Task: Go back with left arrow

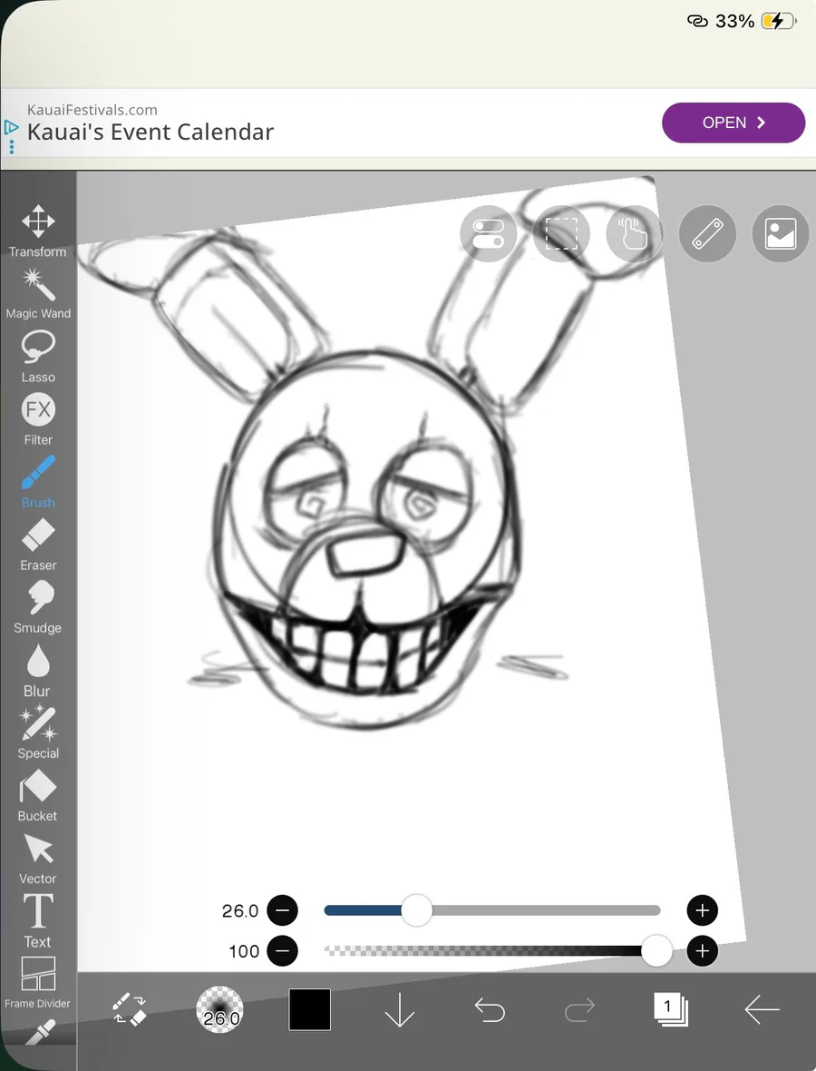Action: point(762,1009)
